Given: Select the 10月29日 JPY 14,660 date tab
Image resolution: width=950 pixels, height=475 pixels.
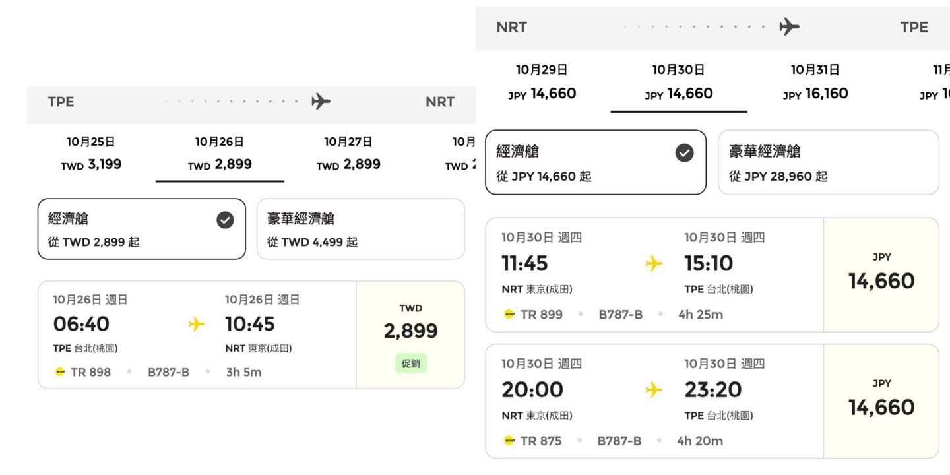Looking at the screenshot, I should (x=542, y=82).
